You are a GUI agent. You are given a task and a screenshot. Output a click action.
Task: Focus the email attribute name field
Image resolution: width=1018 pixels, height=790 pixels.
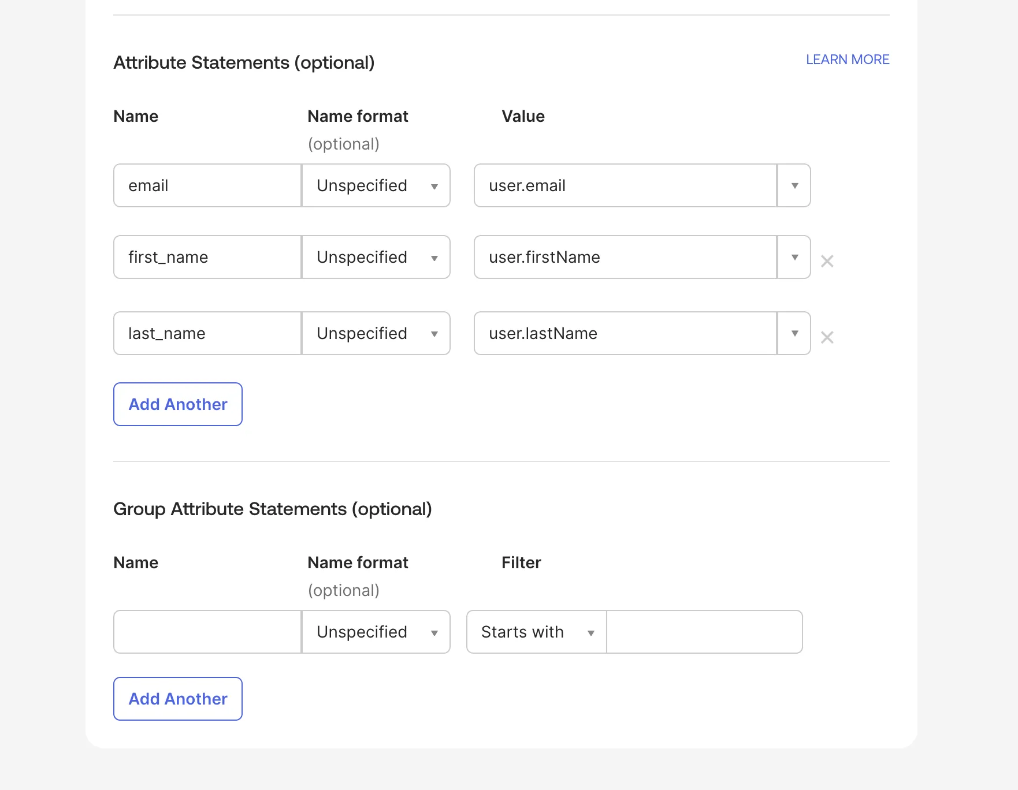tap(207, 185)
